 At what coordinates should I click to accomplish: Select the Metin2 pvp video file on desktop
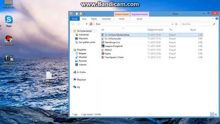point(9,61)
